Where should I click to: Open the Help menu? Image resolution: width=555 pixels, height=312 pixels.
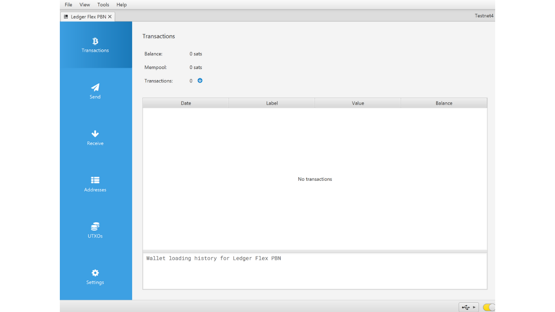121,5
